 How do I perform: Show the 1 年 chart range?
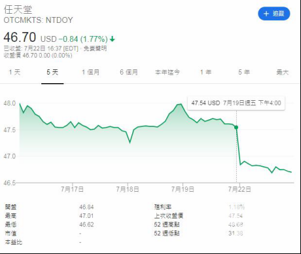click(x=205, y=72)
